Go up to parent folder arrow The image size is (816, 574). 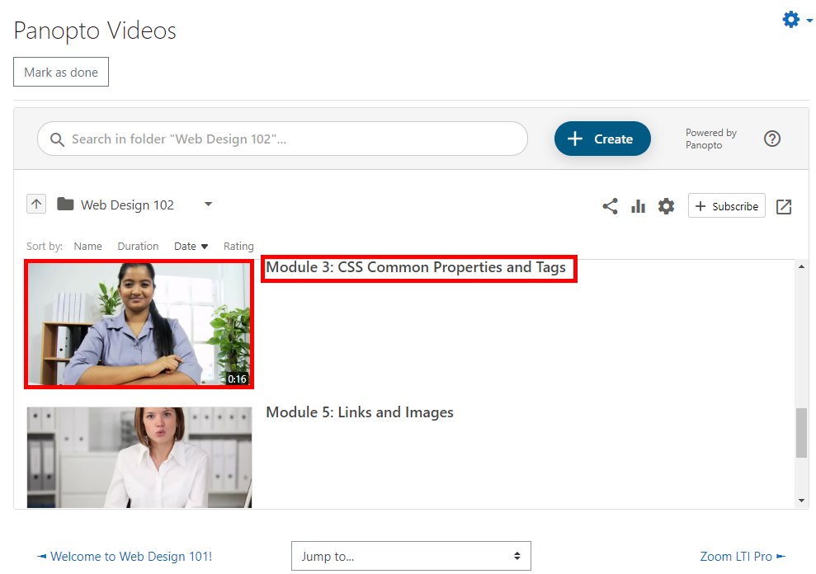click(x=36, y=205)
